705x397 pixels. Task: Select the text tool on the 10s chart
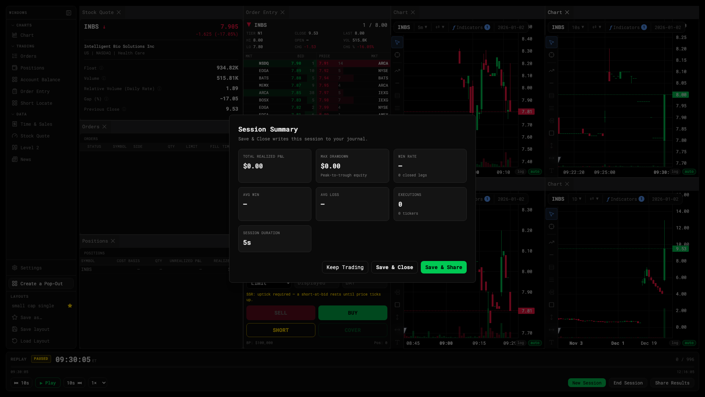click(552, 171)
